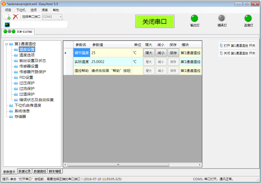
Task: Click 增大 button for 调节温度 row
Action: click(149, 53)
